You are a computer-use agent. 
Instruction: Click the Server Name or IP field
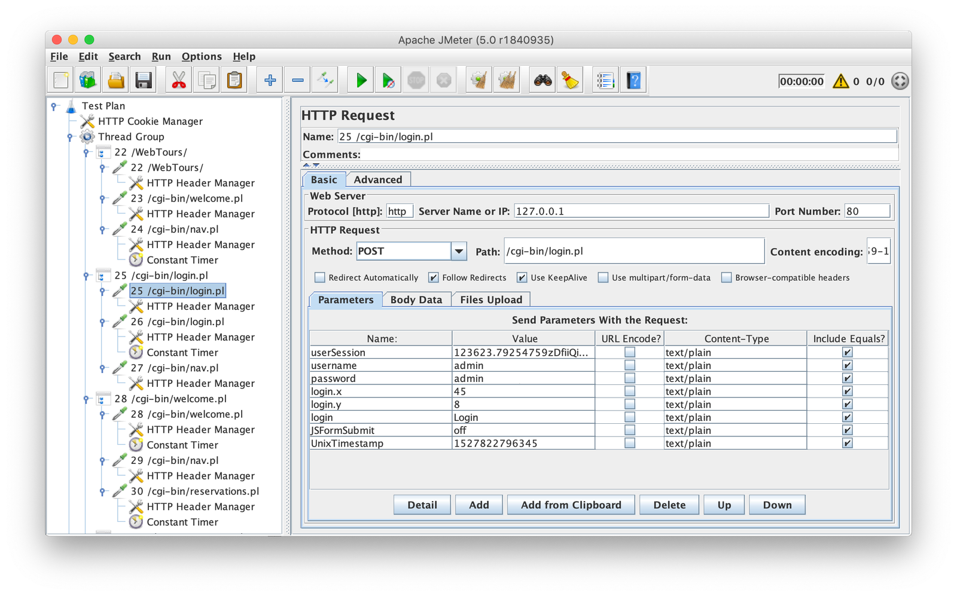tap(641, 211)
